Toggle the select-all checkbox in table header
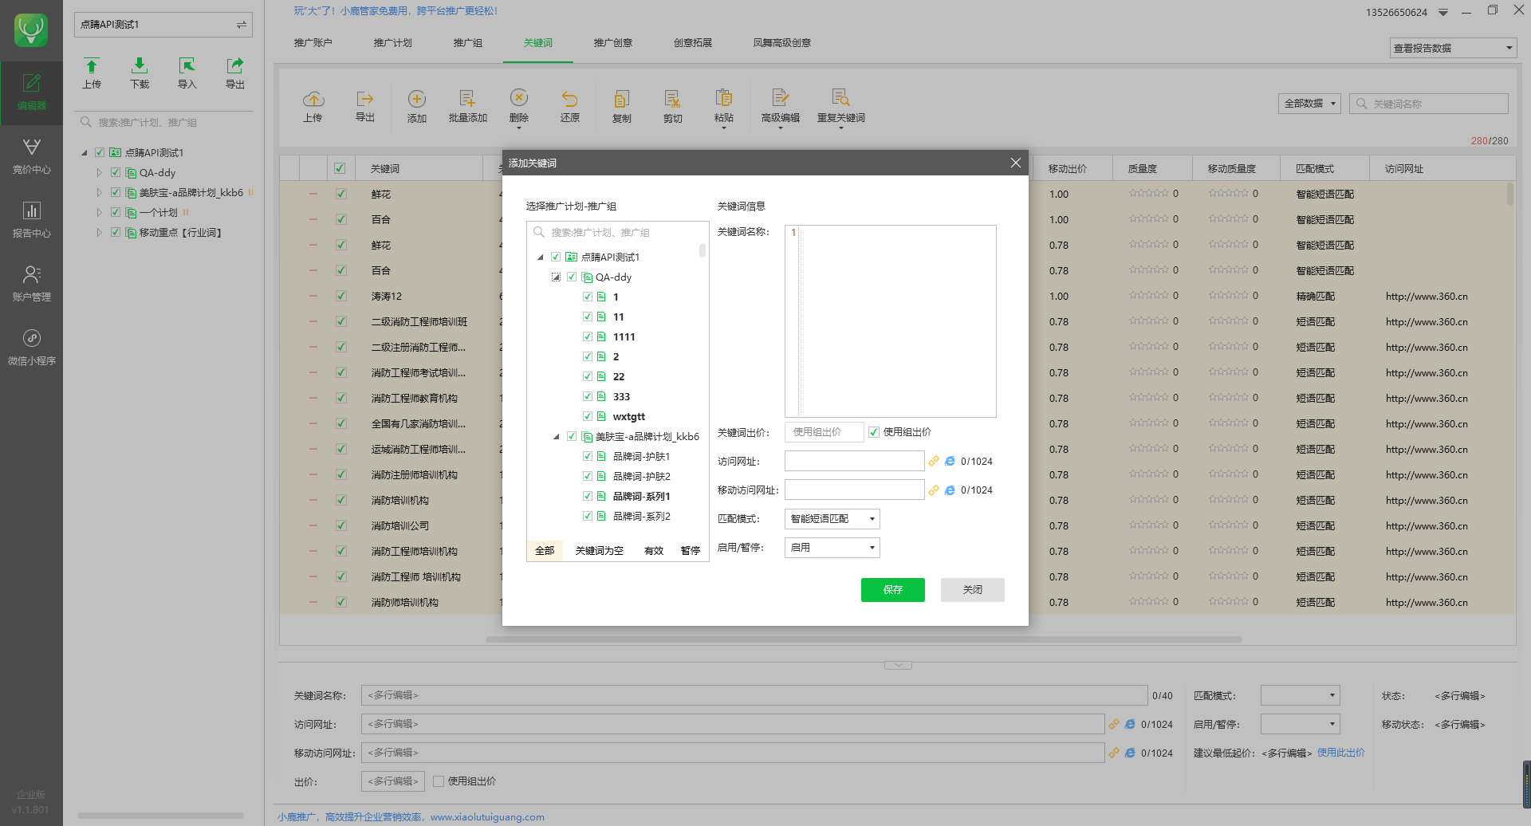This screenshot has width=1531, height=826. [340, 168]
